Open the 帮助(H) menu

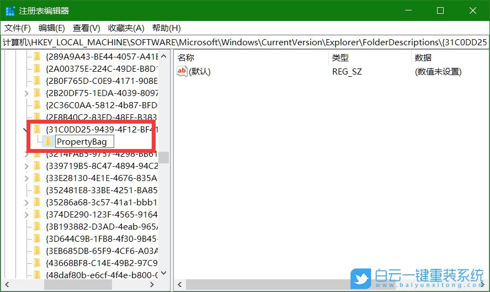[x=166, y=28]
